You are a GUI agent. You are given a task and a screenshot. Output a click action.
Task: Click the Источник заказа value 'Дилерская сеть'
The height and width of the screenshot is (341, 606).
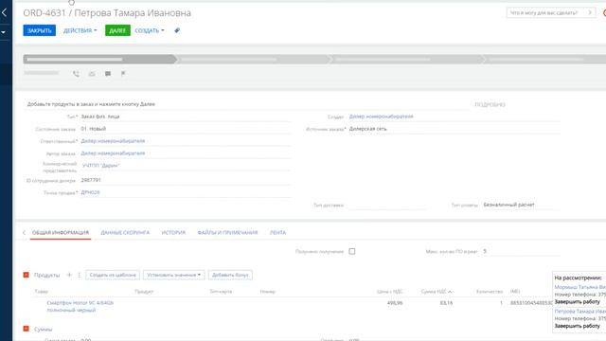pyautogui.click(x=368, y=129)
